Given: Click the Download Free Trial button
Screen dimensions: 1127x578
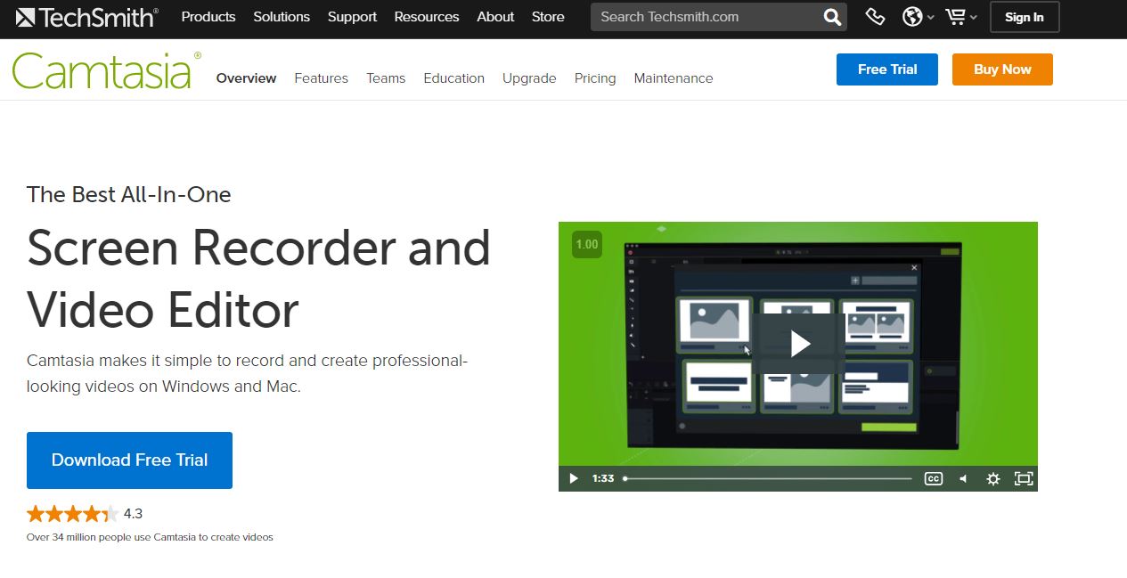Looking at the screenshot, I should pos(129,460).
